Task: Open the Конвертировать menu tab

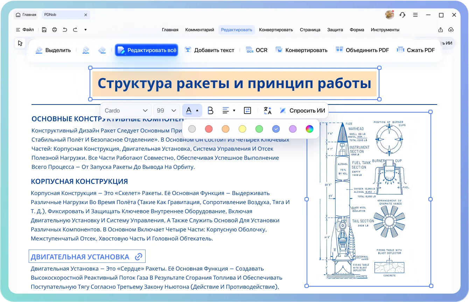Action: coord(276,30)
